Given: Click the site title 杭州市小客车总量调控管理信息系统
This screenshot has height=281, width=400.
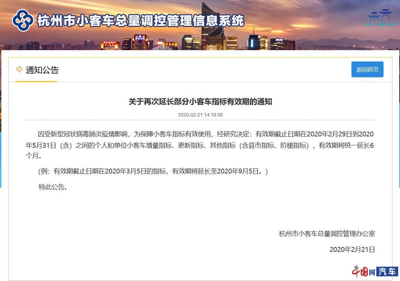Looking at the screenshot, I should (x=141, y=21).
